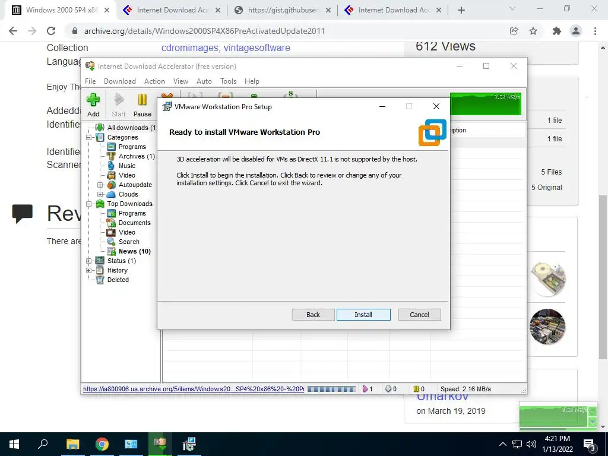The height and width of the screenshot is (456, 608).
Task: Open the notification center
Action: (x=590, y=444)
